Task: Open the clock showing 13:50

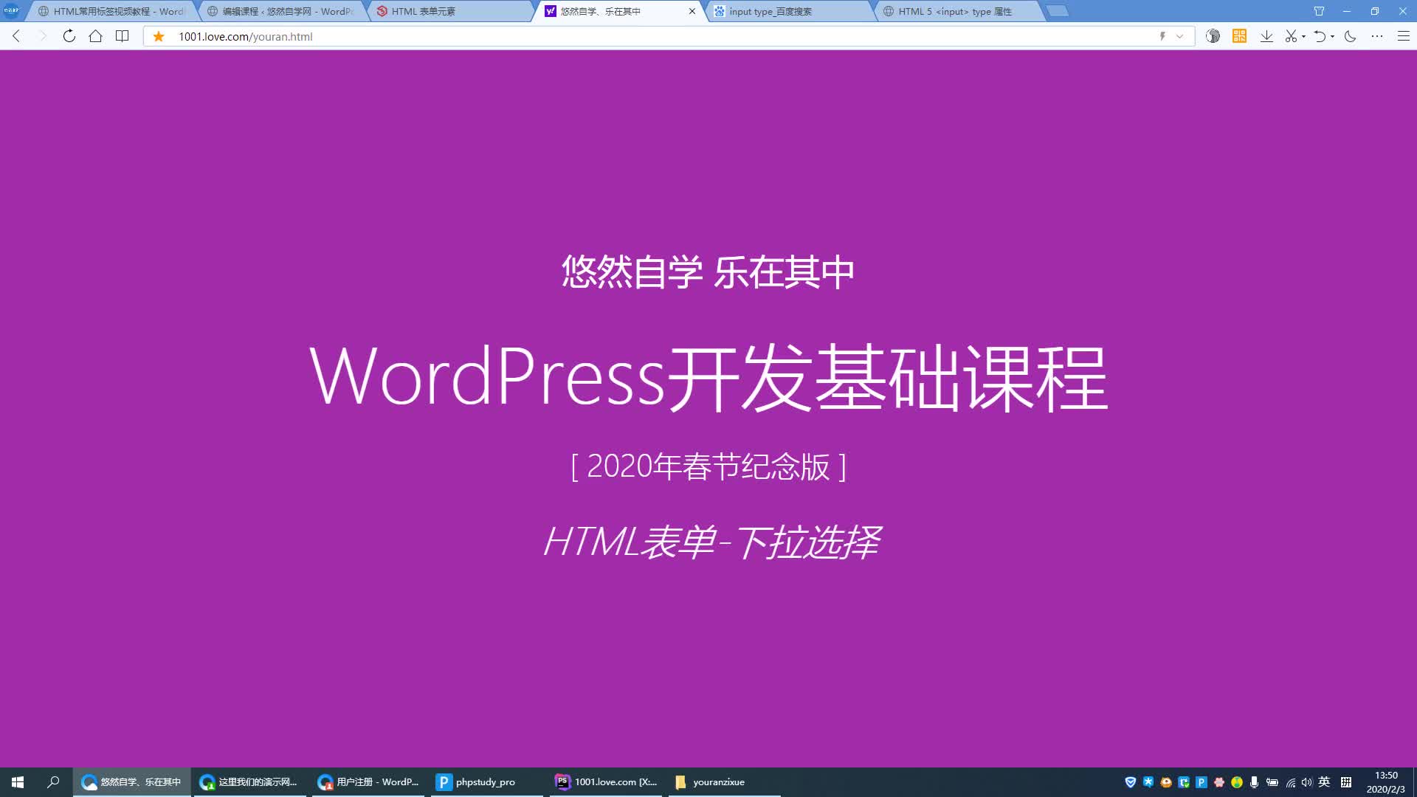Action: point(1385,782)
